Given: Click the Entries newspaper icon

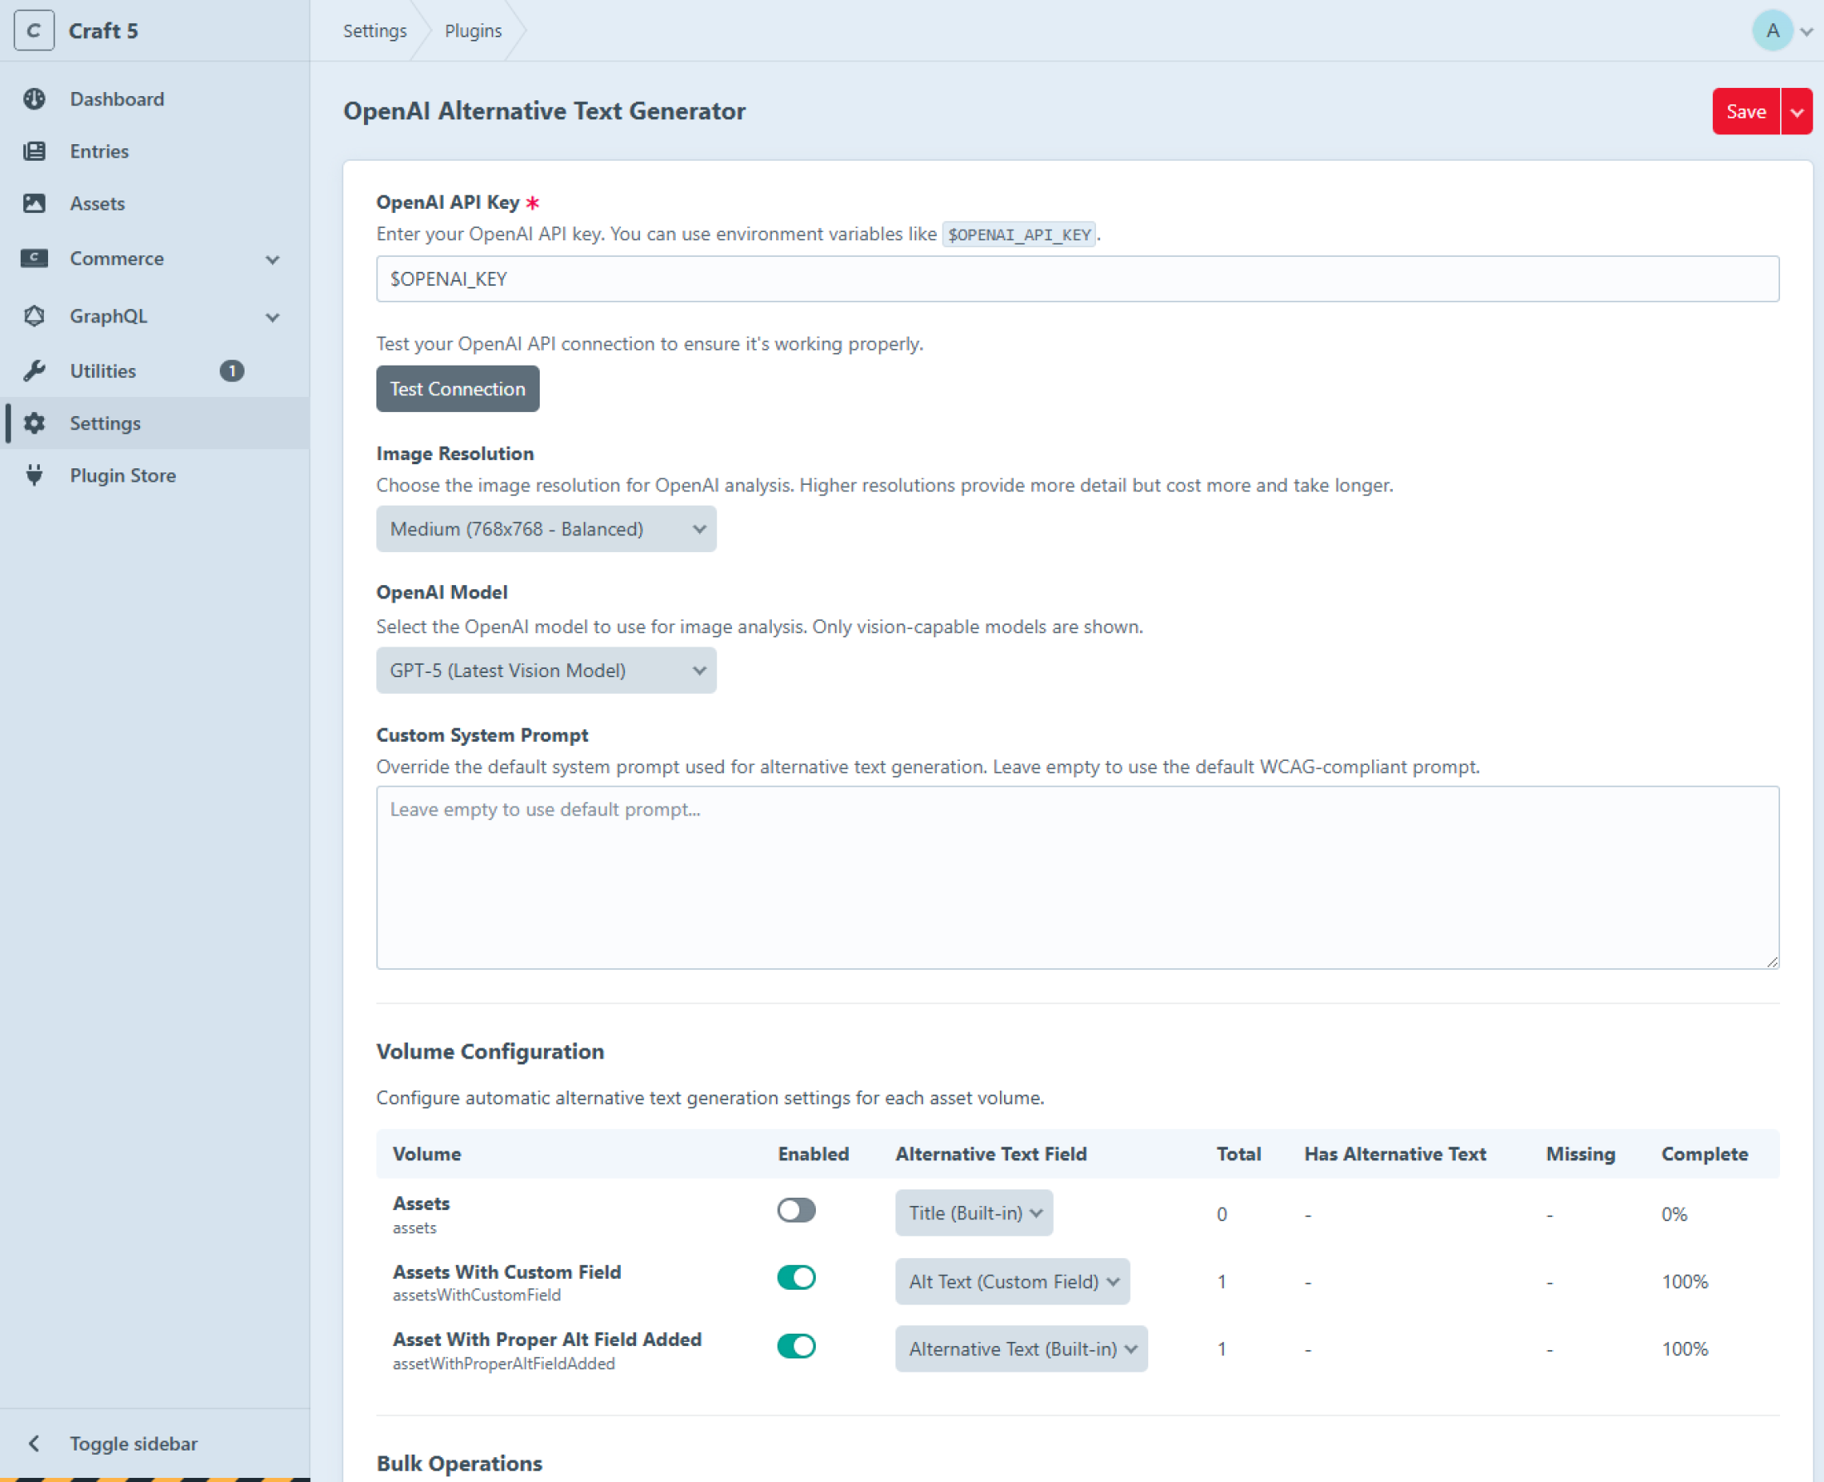Looking at the screenshot, I should [34, 151].
